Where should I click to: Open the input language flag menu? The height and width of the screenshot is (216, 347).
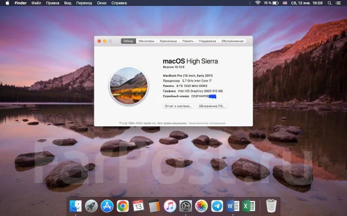(285, 3)
